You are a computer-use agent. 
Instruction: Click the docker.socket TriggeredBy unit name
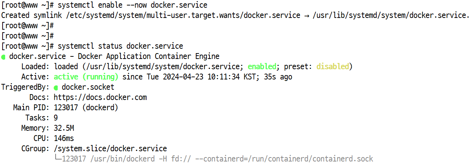88,87
